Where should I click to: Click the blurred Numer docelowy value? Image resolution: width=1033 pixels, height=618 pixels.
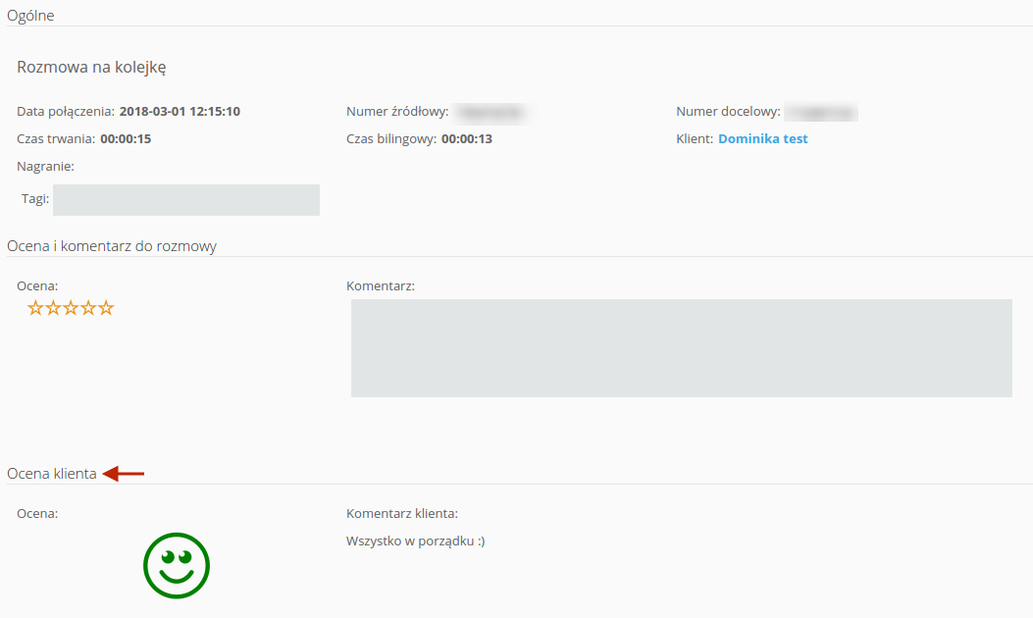(x=821, y=112)
